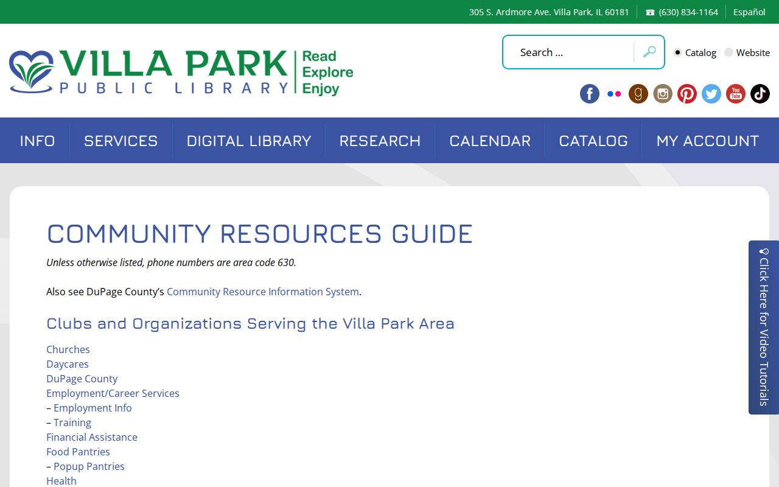Screen dimensions: 779x487
Task: Click inside the Search text field
Action: coord(569,52)
